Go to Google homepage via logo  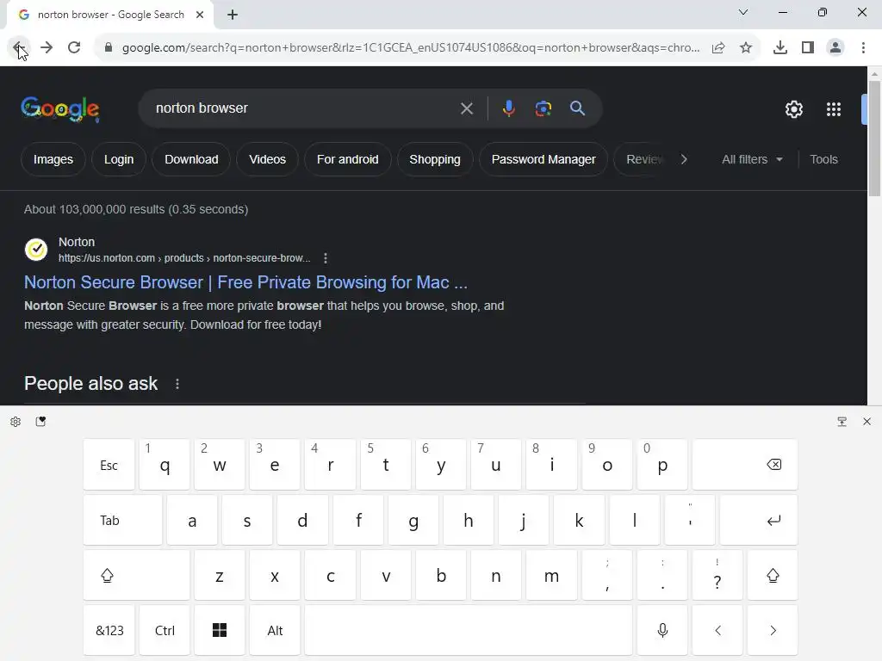[60, 108]
